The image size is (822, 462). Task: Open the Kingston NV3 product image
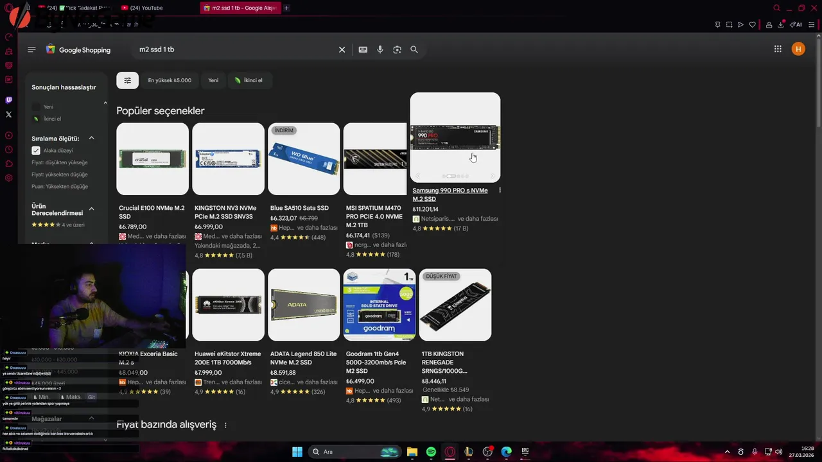point(228,158)
